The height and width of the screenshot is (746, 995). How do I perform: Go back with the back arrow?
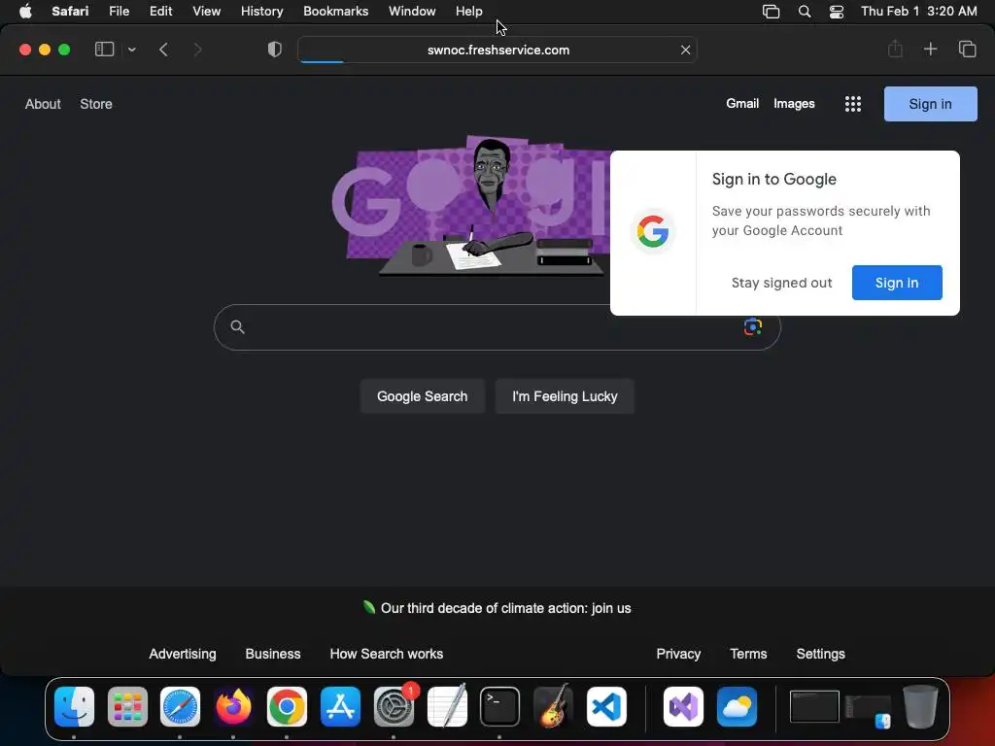pos(163,50)
